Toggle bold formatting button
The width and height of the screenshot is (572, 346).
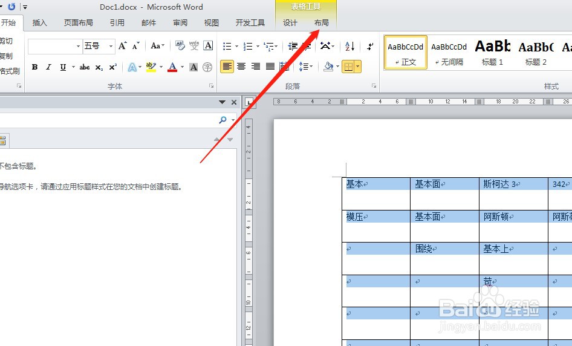pyautogui.click(x=34, y=67)
